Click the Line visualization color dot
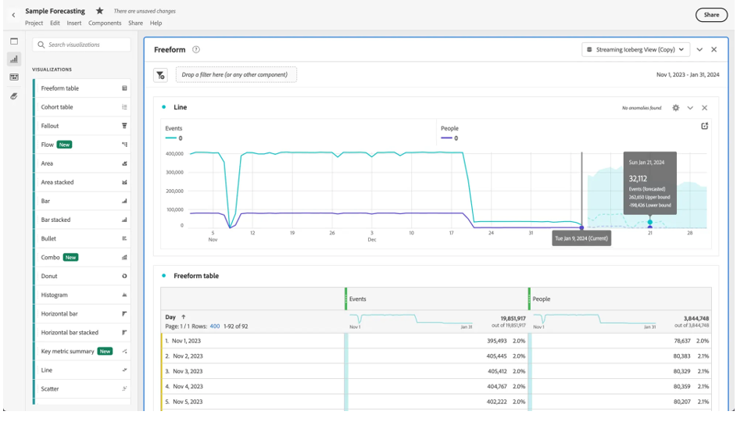 163,107
